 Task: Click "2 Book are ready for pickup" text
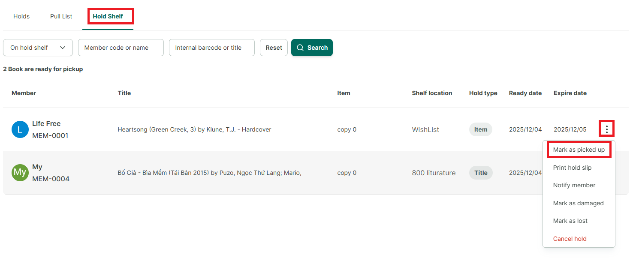point(43,69)
